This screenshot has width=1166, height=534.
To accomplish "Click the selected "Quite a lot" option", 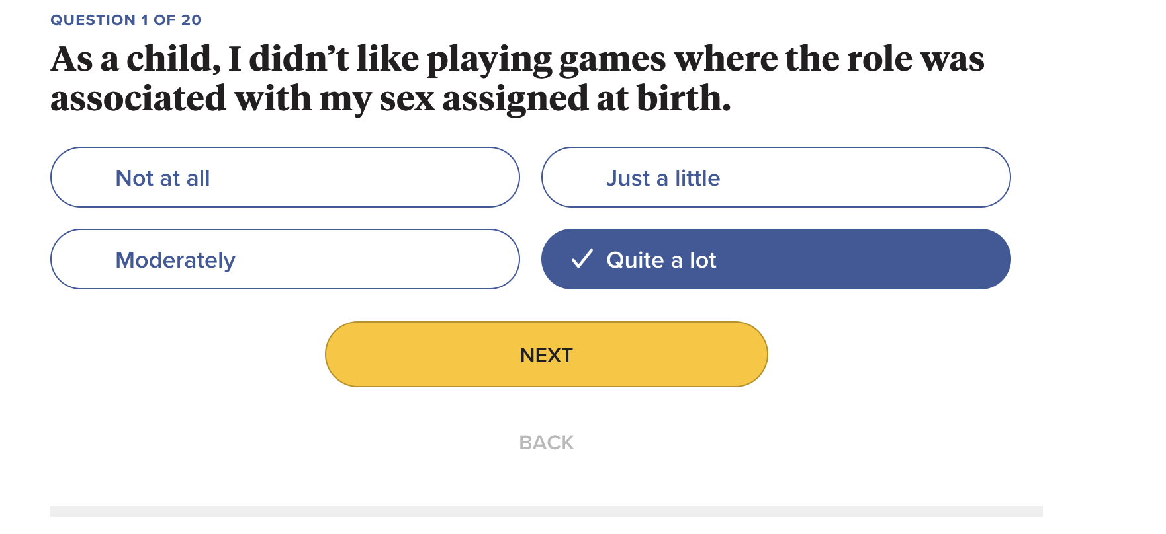I will tap(776, 259).
